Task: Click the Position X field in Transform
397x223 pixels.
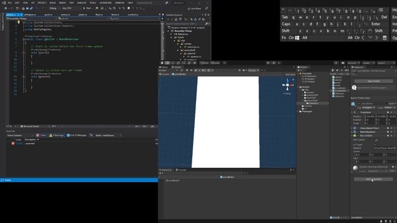Action: click(x=370, y=116)
